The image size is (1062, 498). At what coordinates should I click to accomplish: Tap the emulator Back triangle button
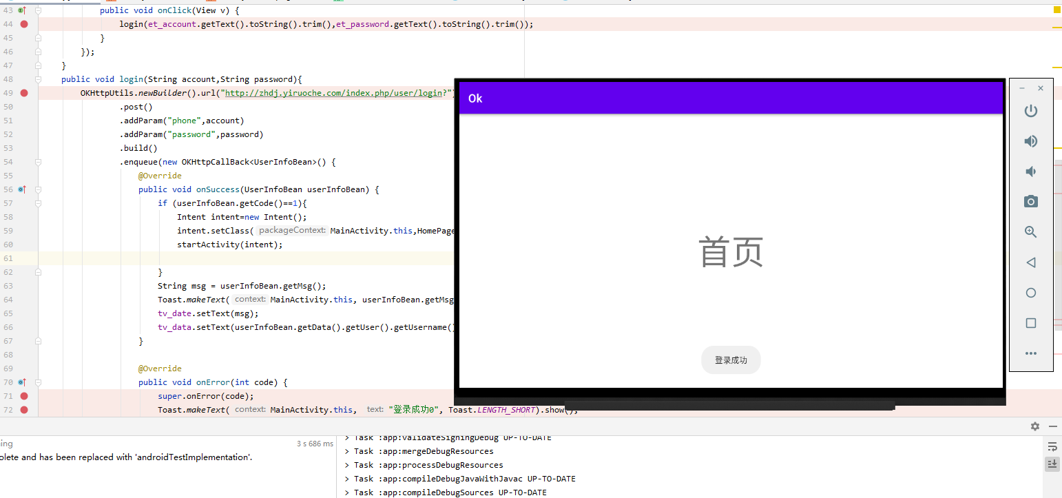1031,262
